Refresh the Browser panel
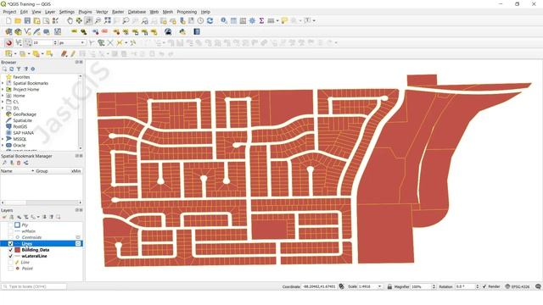 (x=11, y=69)
